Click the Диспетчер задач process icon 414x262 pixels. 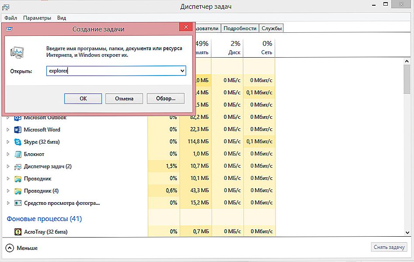18,166
